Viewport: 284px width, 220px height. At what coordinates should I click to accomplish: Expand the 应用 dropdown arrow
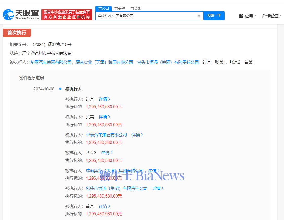255,16
